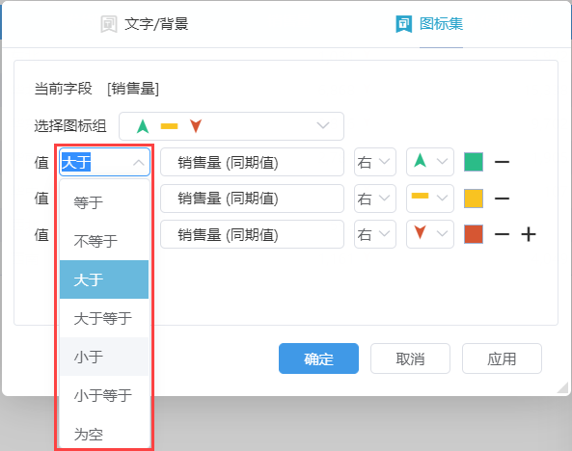
Task: Click the 确定 button
Action: coord(318,358)
